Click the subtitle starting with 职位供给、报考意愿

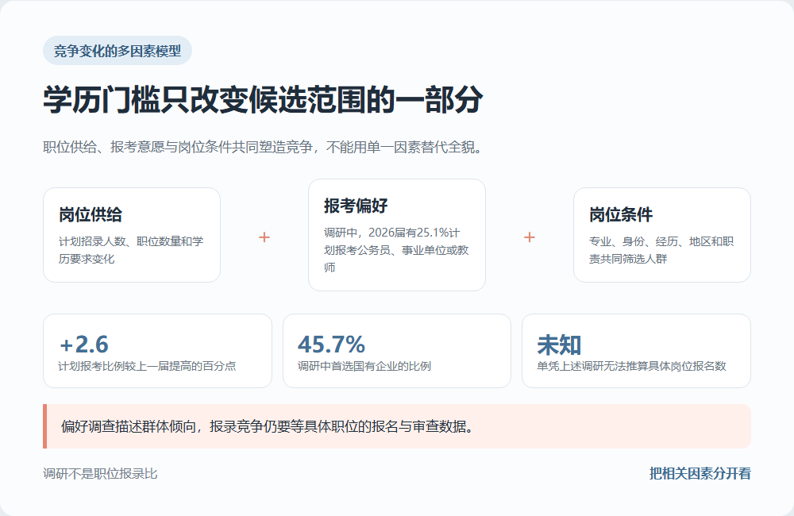tap(262, 148)
